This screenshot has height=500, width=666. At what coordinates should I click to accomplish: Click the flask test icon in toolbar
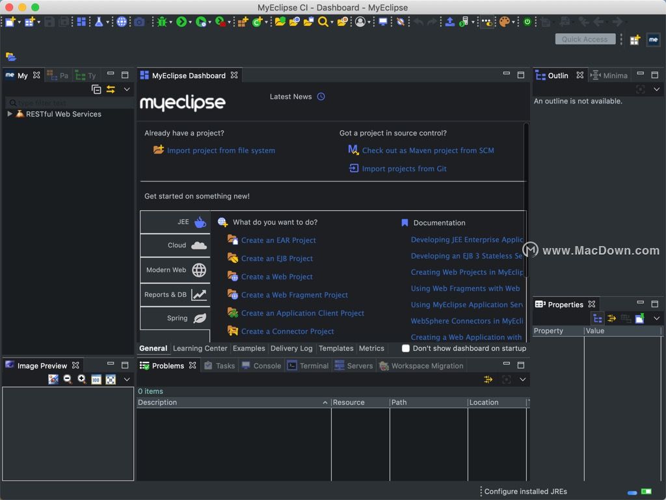click(99, 21)
